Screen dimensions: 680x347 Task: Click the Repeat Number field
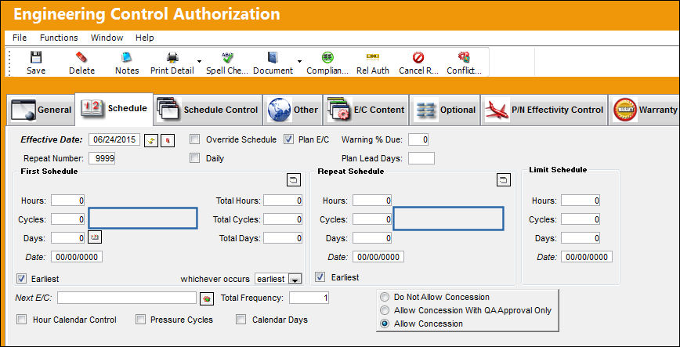point(102,158)
